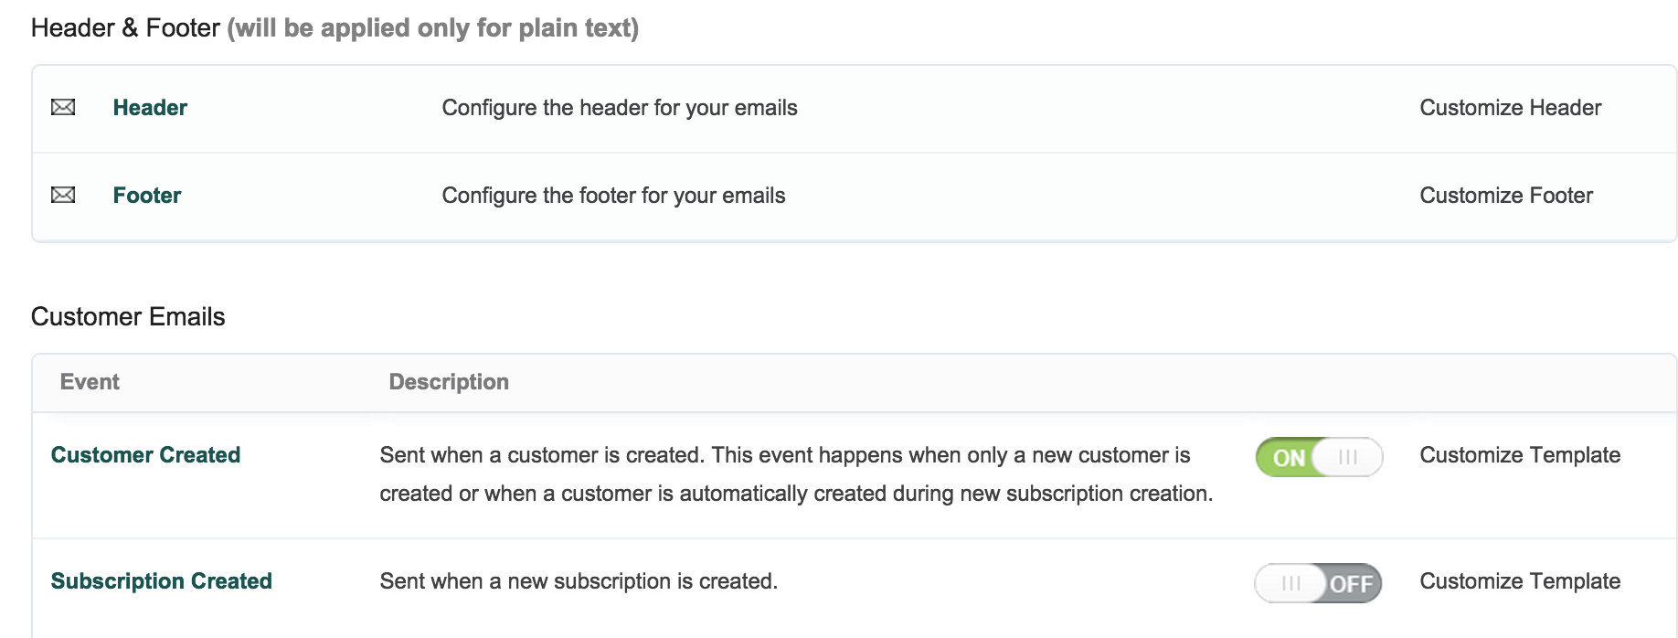Image resolution: width=1678 pixels, height=638 pixels.
Task: Click the Customer Emails section heading
Action: [x=128, y=317]
